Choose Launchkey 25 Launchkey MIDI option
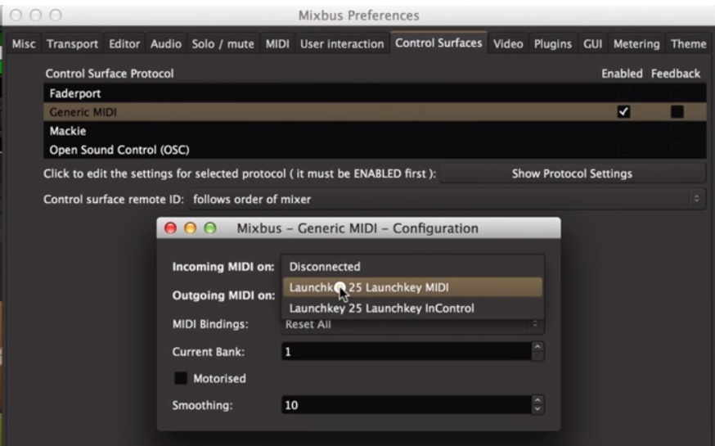Viewport: 715px width, 446px height. (412, 287)
